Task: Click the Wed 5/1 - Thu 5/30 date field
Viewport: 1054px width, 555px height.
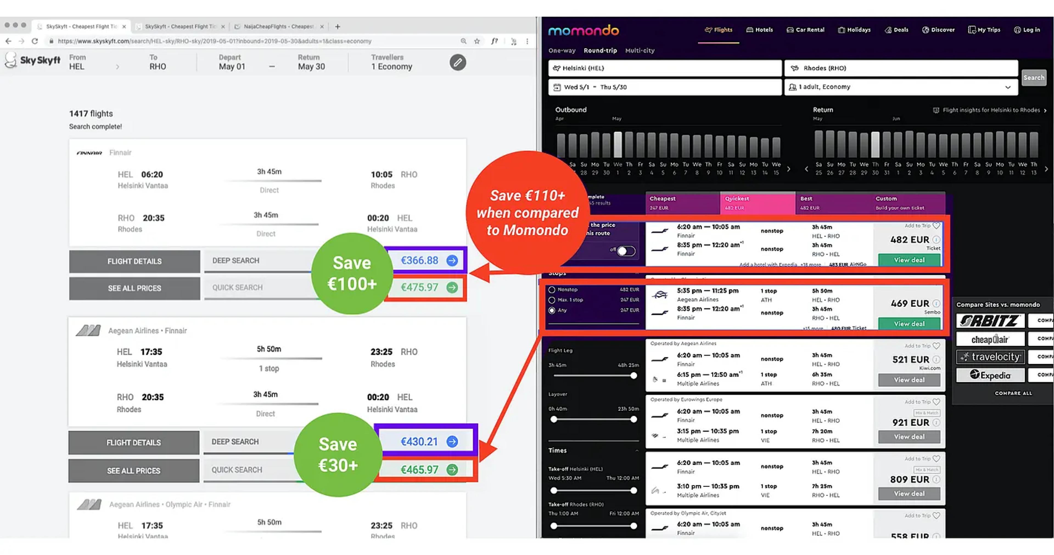Action: [665, 87]
